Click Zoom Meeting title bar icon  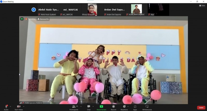1,2
